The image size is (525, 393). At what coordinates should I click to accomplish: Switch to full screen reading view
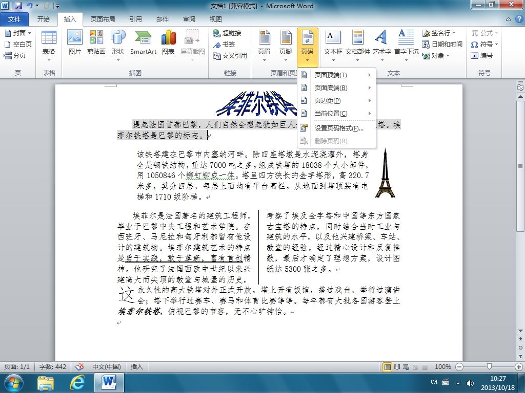point(397,367)
